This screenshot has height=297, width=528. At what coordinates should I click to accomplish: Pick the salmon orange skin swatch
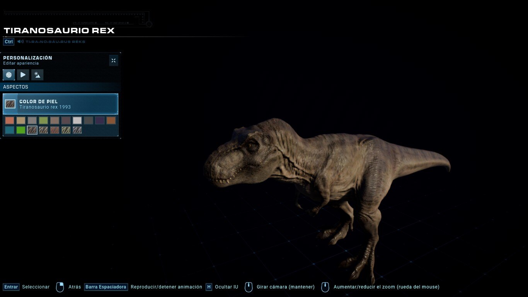[x=10, y=120]
